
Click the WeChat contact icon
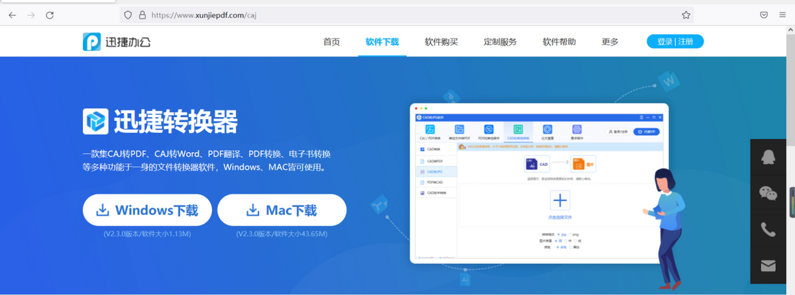coord(768,193)
